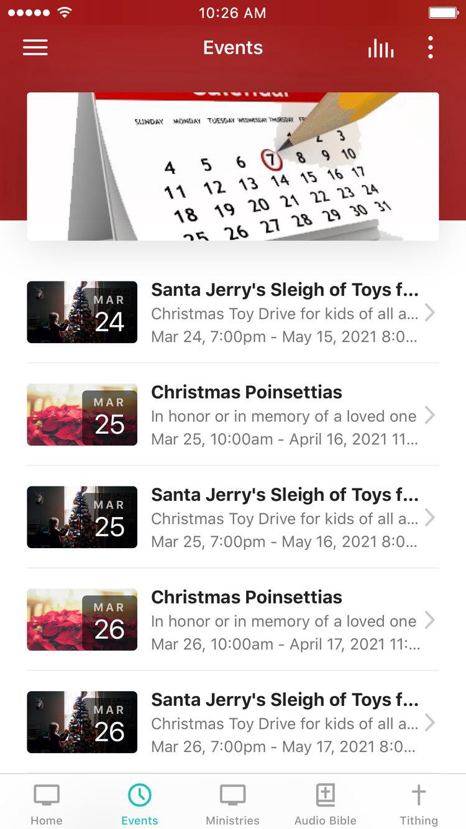Expand Mar 25 Christmas Poinsettias chevron

coord(429,415)
